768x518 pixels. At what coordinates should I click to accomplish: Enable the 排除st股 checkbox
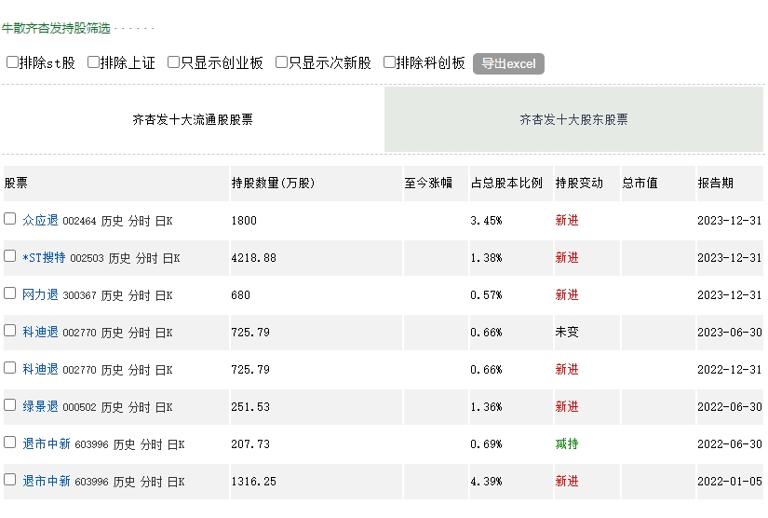click(x=13, y=62)
